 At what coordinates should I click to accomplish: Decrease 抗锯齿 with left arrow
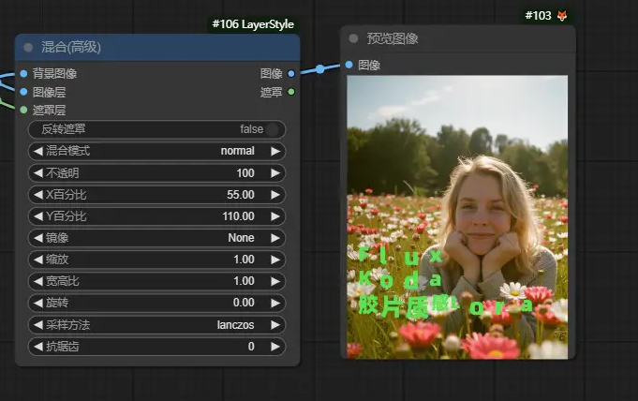point(38,347)
